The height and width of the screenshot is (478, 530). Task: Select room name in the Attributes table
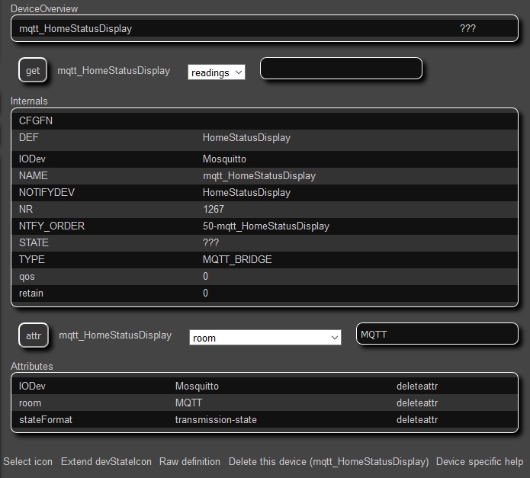point(30,403)
